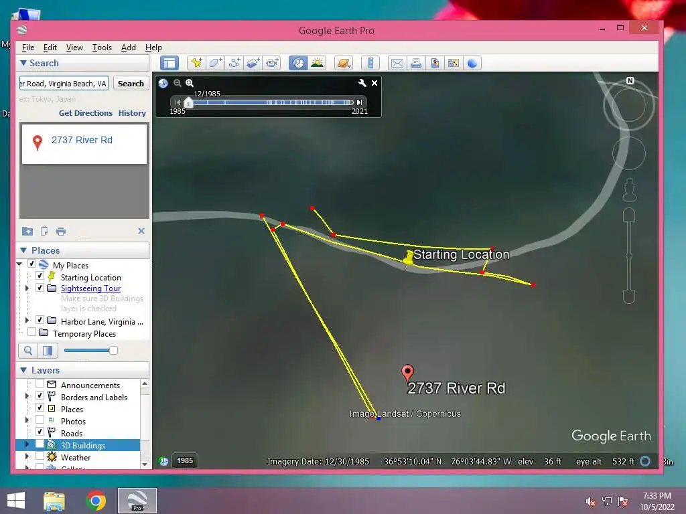Step to previous imagery date

click(178, 102)
